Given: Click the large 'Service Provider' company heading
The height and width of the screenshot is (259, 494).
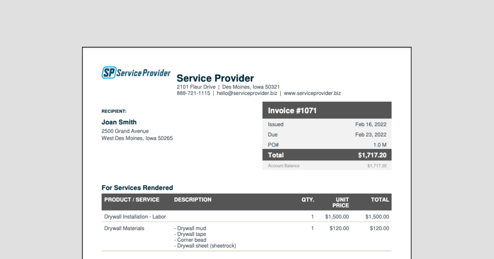Looking at the screenshot, I should (x=215, y=78).
